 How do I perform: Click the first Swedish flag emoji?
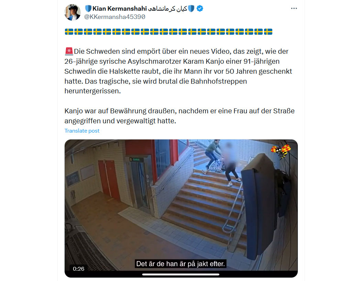click(x=69, y=32)
